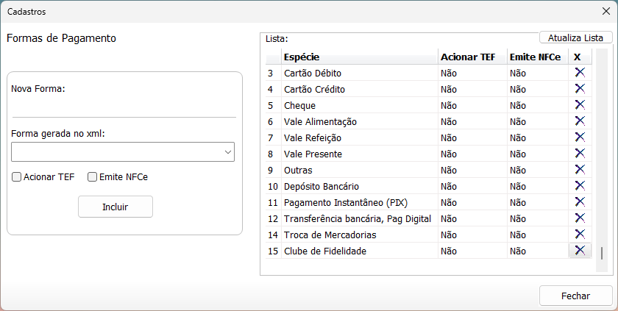Enable the Acionar TEF checkbox
The width and height of the screenshot is (618, 311).
tap(17, 176)
